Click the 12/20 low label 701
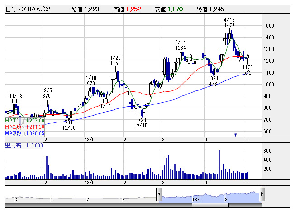295x212 pixels. click(69, 125)
